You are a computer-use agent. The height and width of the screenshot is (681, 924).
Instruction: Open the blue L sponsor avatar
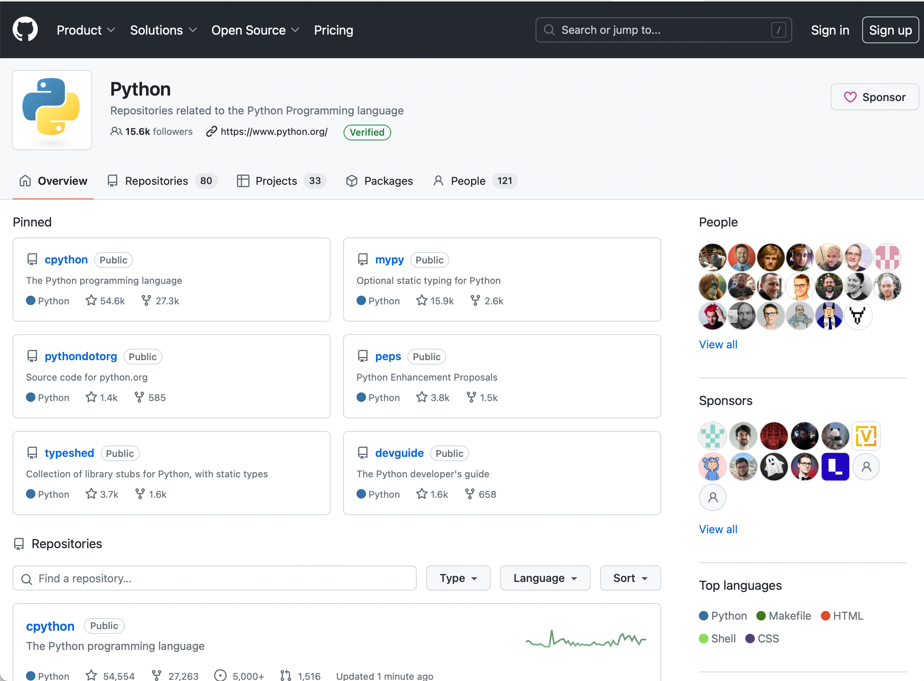click(x=835, y=466)
